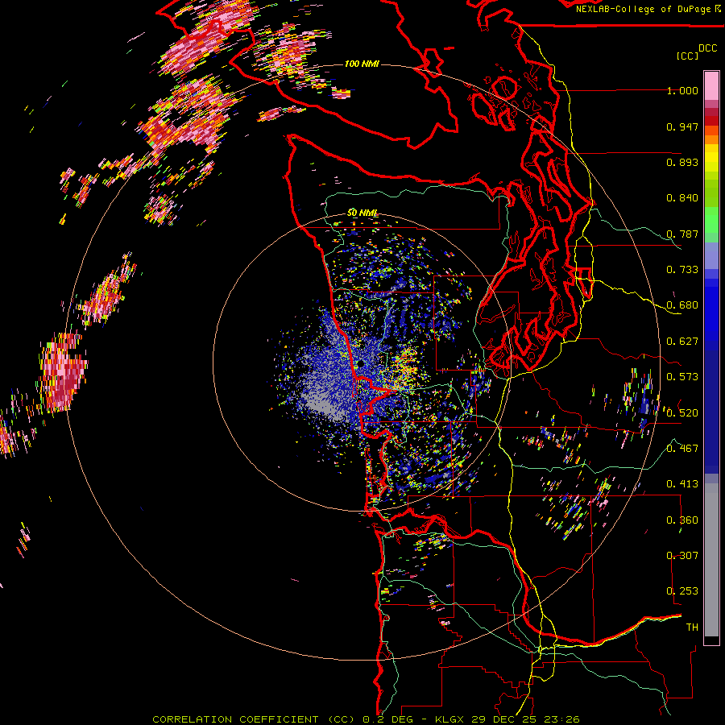725x725 pixels.
Task: Click the black radar site dot at map center
Action: 360,364
